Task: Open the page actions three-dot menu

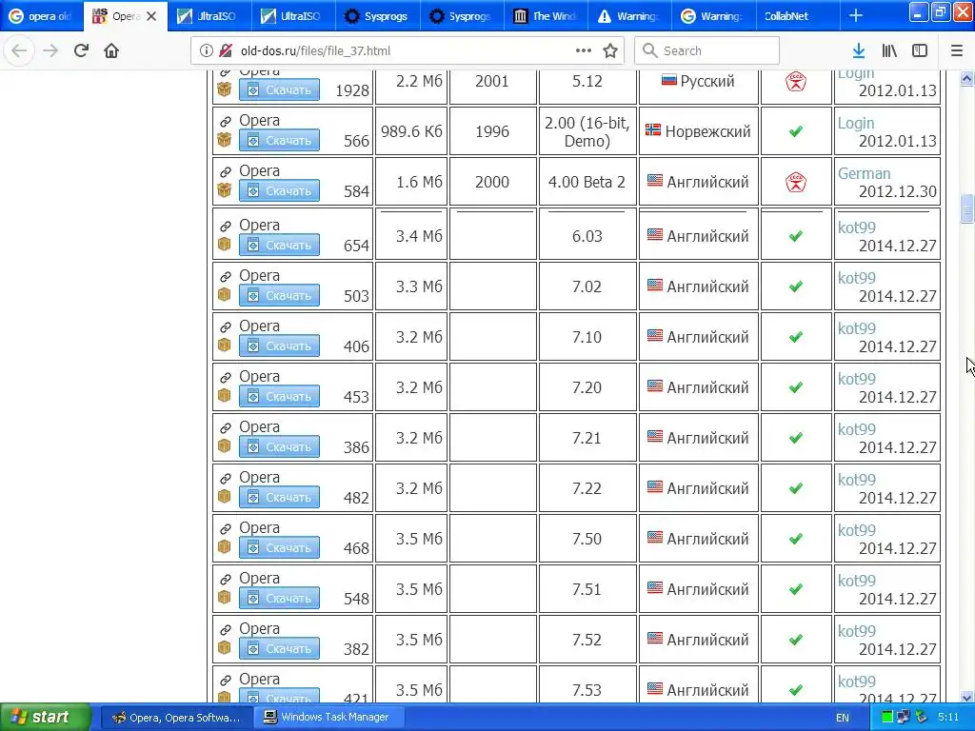Action: [x=584, y=50]
